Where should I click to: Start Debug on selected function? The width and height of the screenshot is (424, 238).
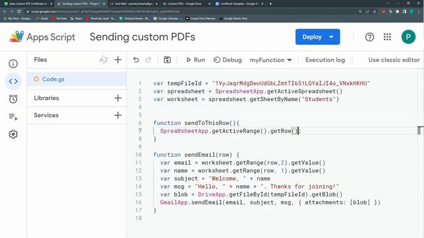(227, 59)
